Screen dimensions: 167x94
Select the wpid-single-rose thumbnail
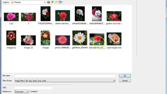(x=114, y=39)
